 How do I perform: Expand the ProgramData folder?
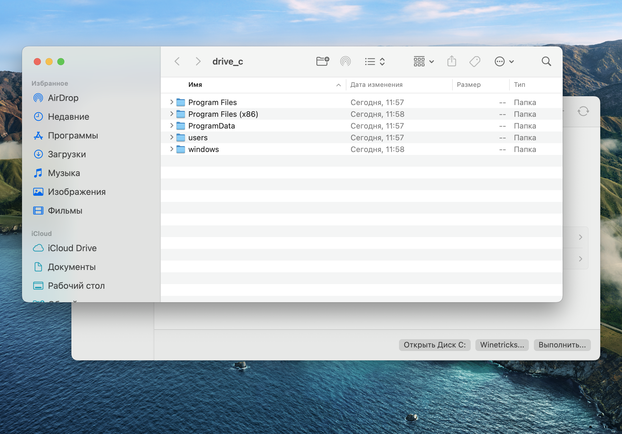[172, 126]
